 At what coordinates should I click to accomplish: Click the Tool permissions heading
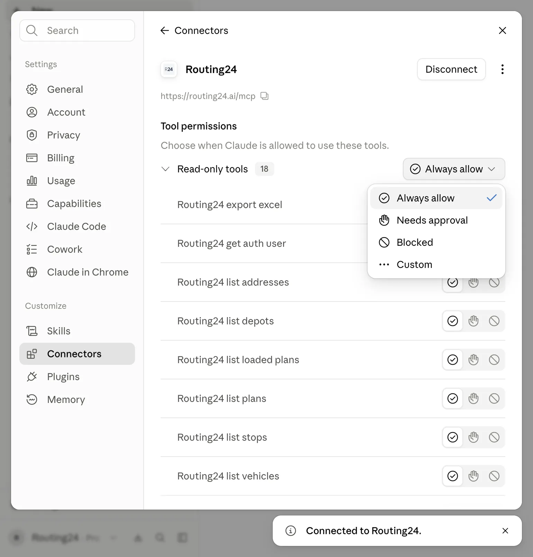199,126
